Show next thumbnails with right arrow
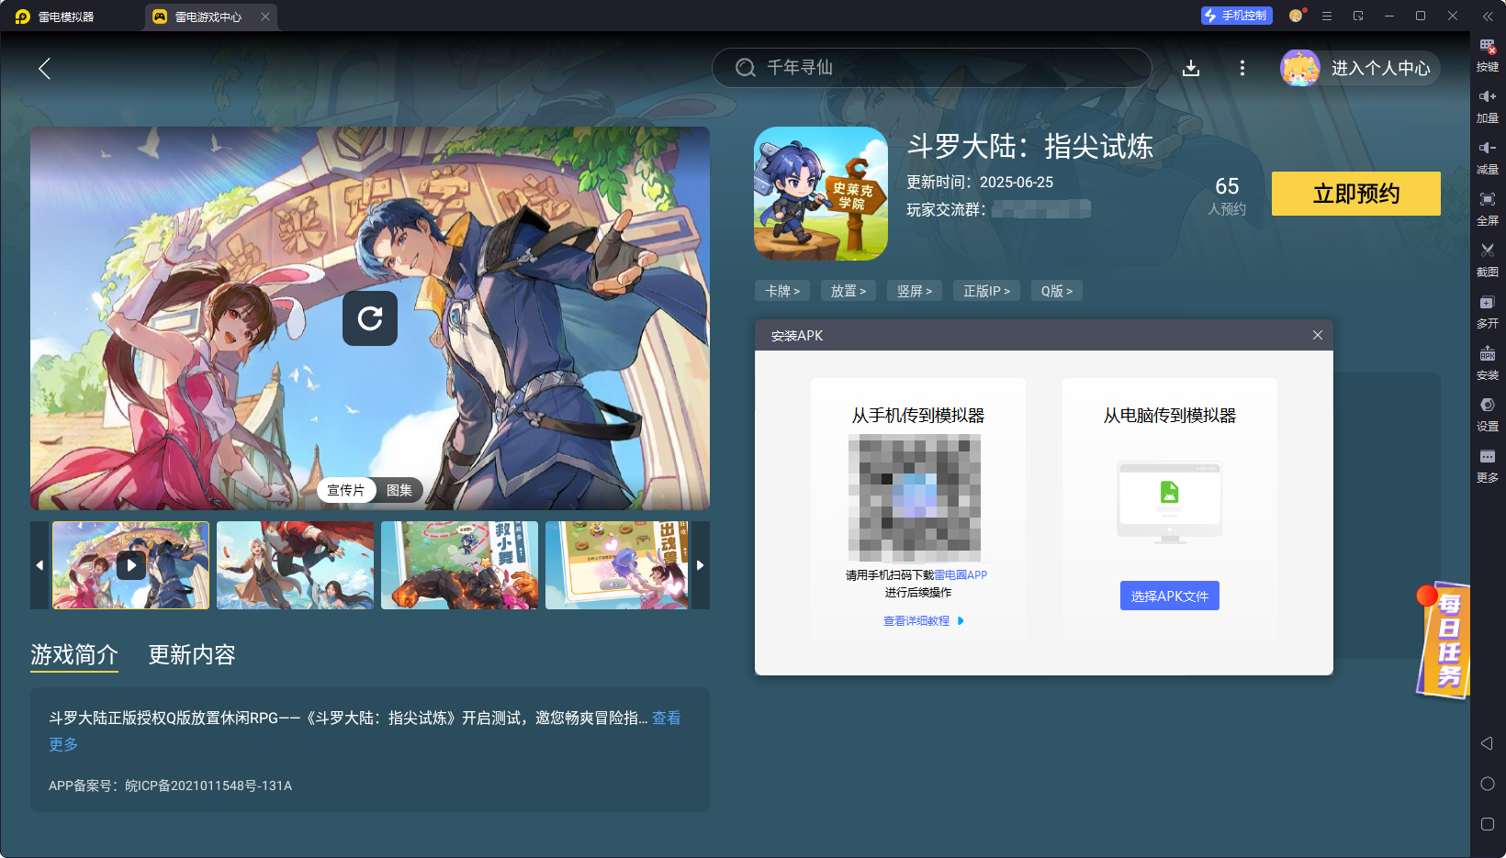 [x=701, y=565]
